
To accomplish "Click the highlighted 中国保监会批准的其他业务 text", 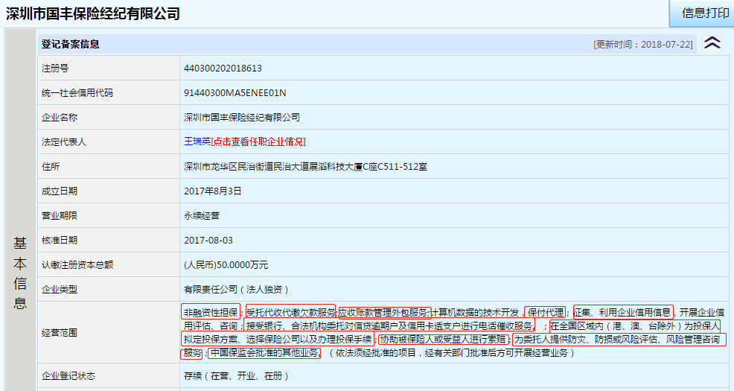I will [x=264, y=352].
